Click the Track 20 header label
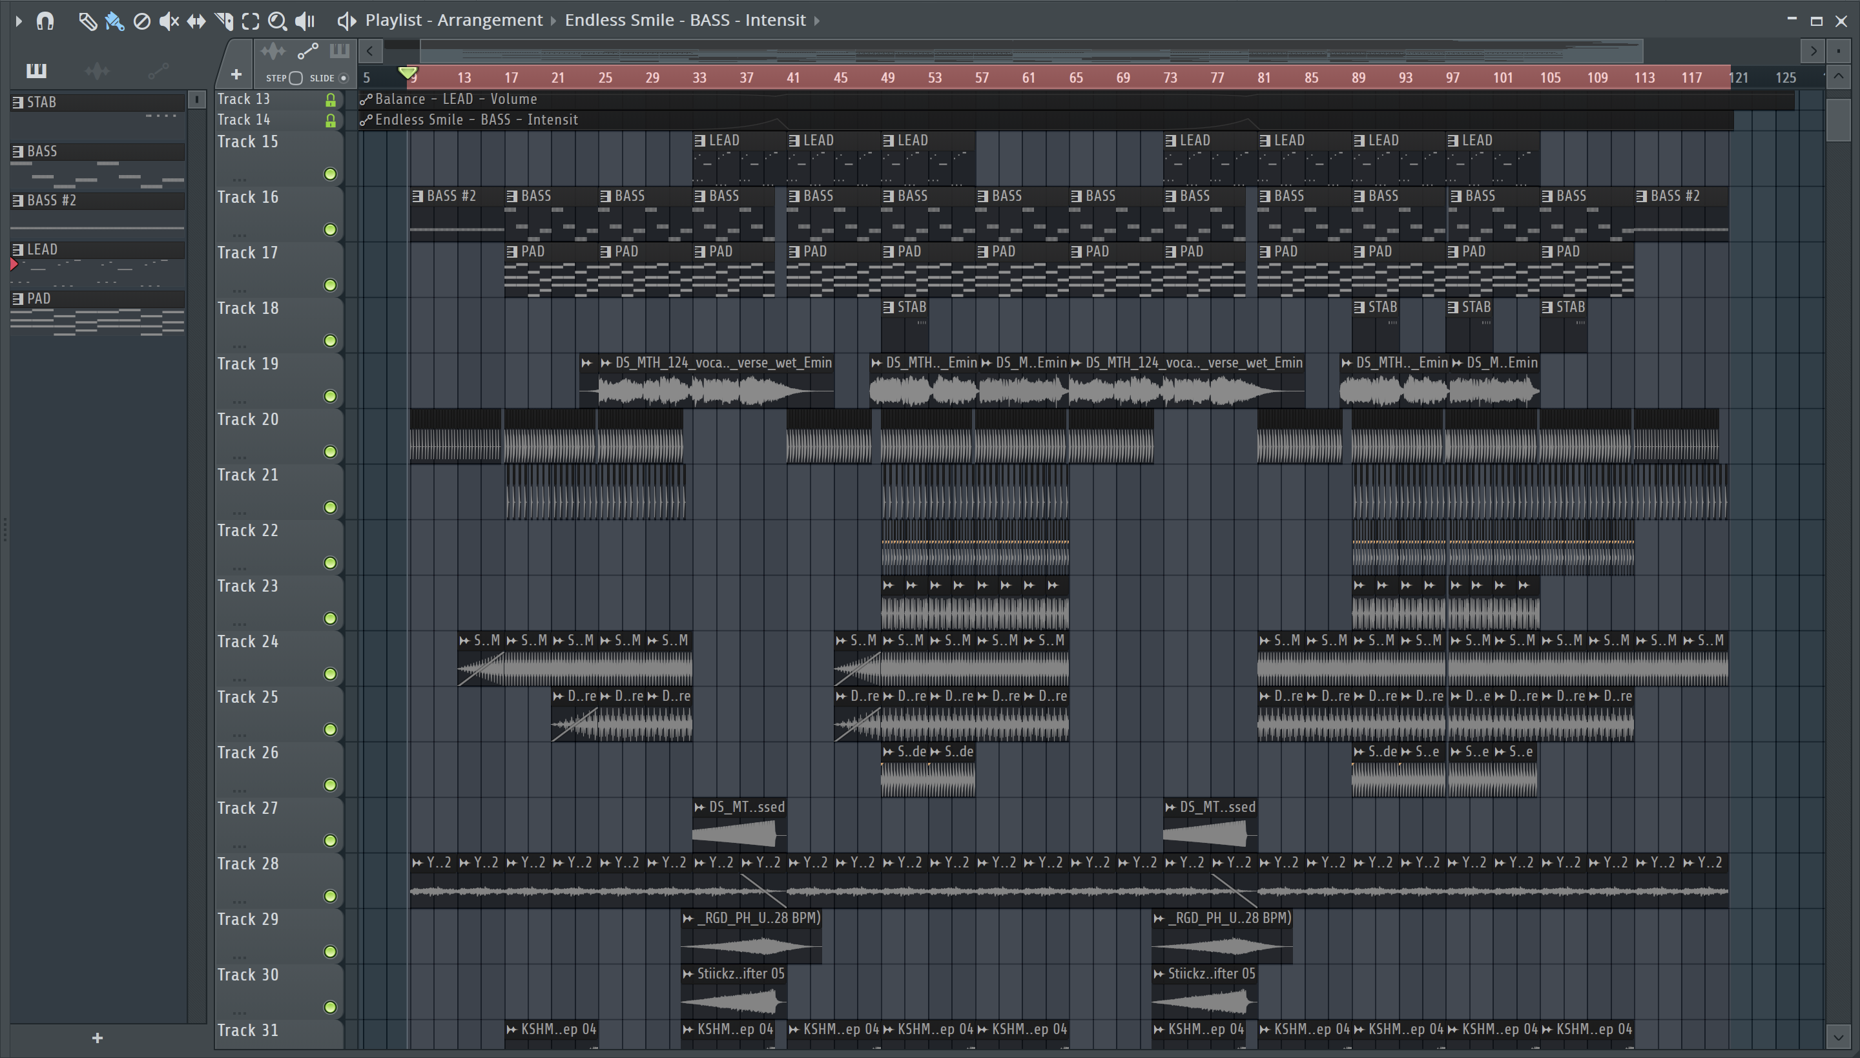This screenshot has width=1860, height=1058. (248, 419)
